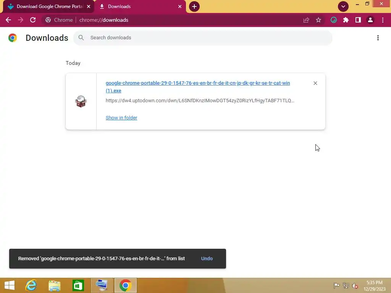Click the Chrome site info chip
Viewport: 391px width, 293px height.
coord(59,20)
